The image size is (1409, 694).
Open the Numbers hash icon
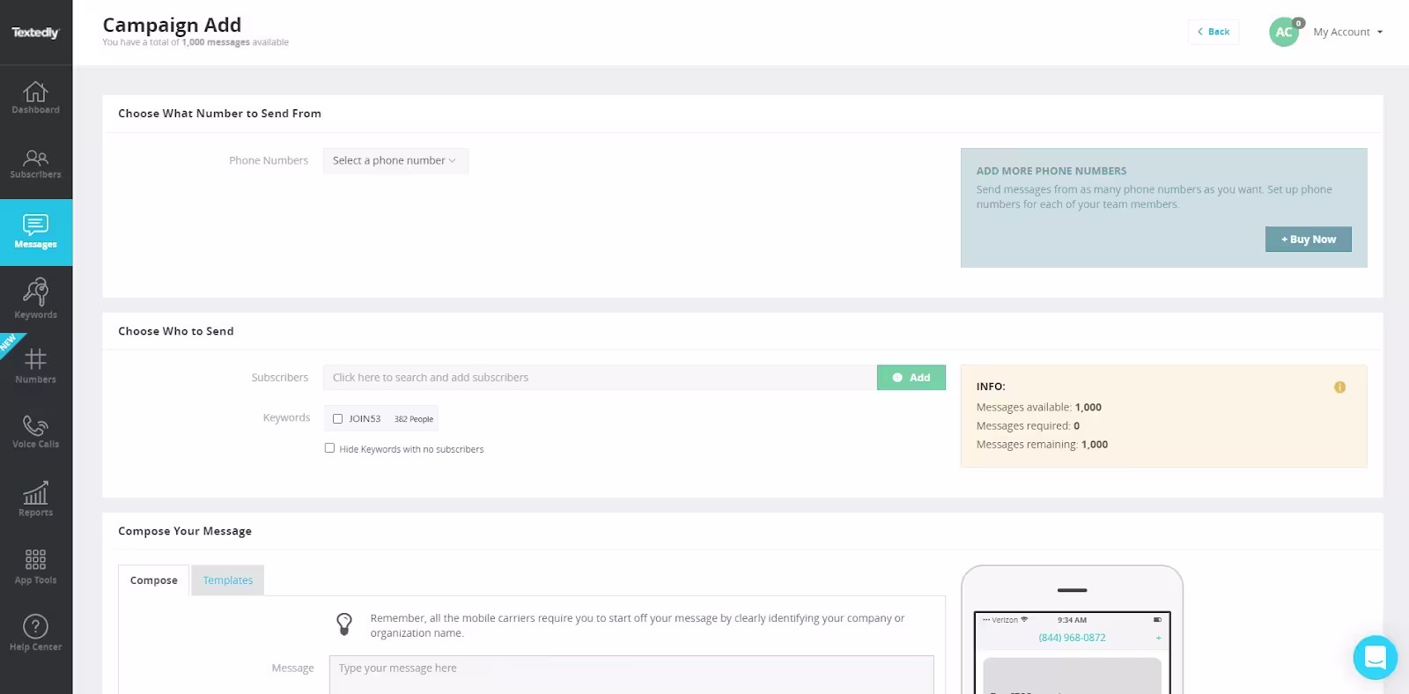[35, 358]
